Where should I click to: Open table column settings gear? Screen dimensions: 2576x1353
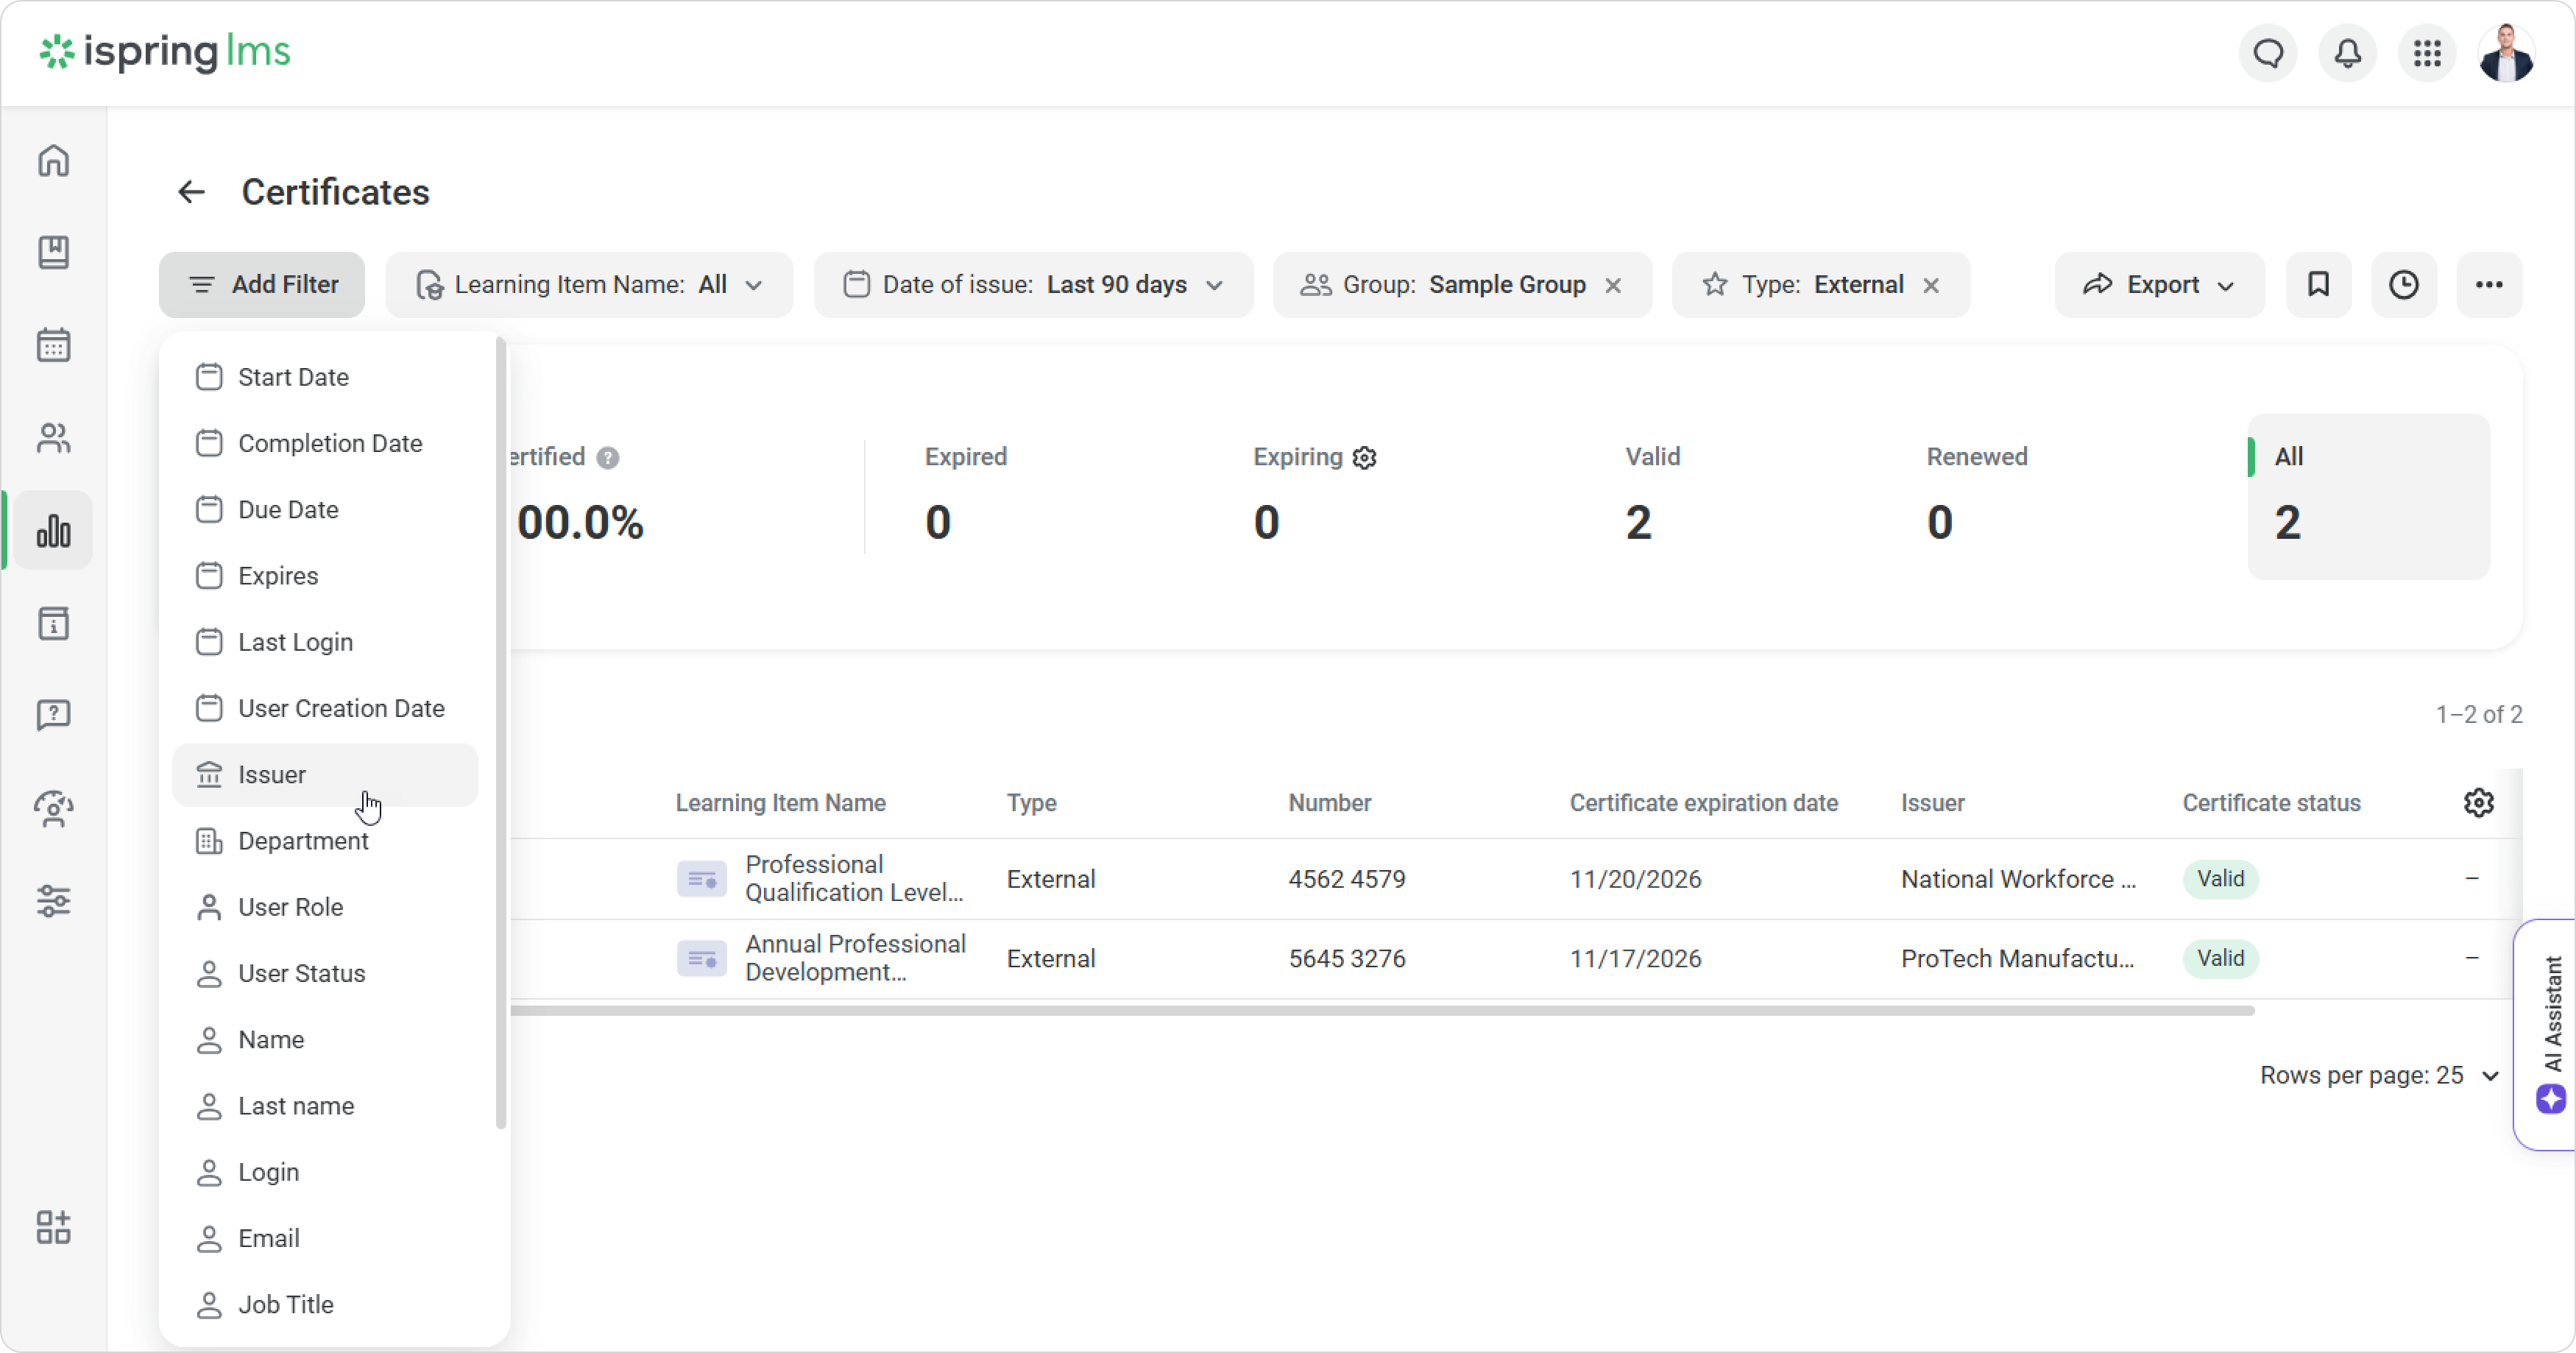pos(2478,803)
